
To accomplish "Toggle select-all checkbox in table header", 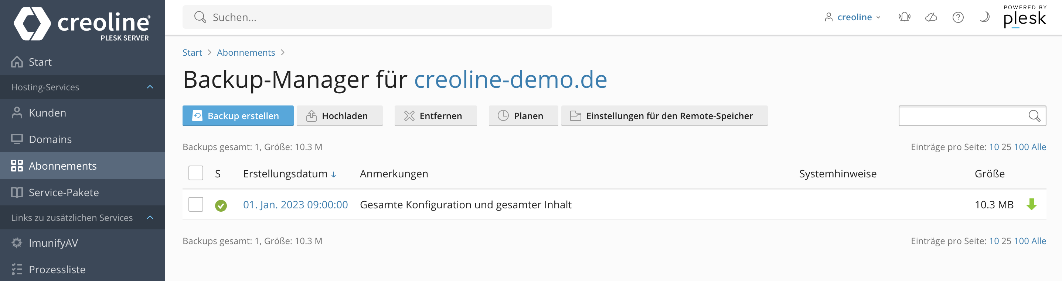I will 196,173.
